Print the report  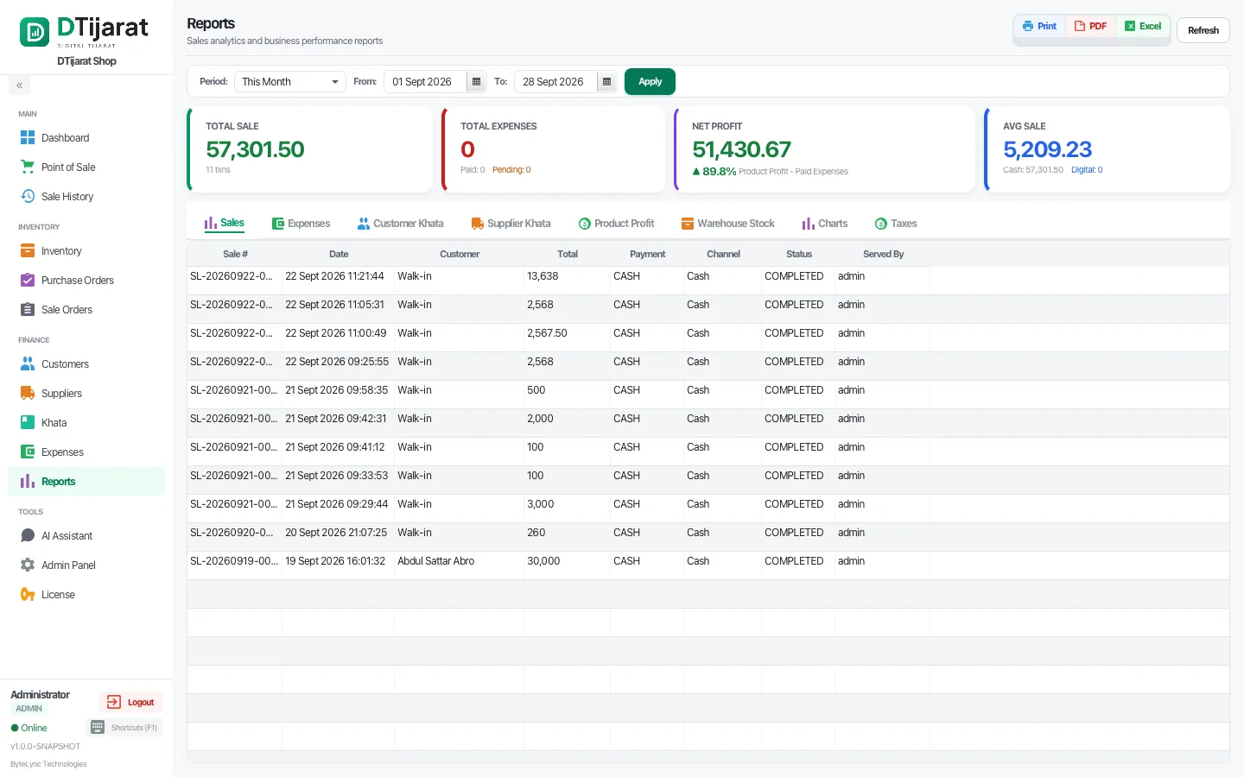point(1039,27)
